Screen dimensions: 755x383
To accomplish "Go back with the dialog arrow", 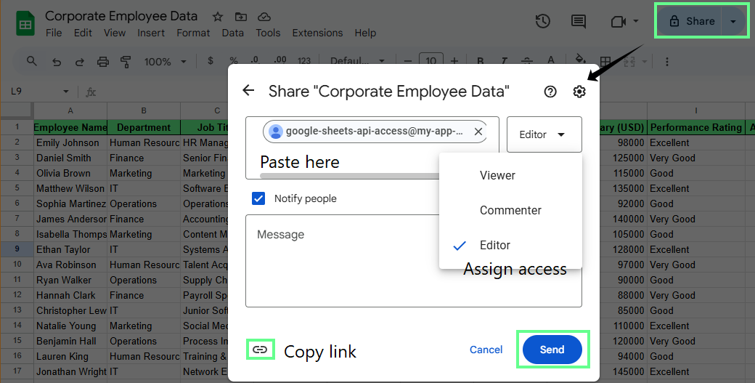I will (248, 90).
